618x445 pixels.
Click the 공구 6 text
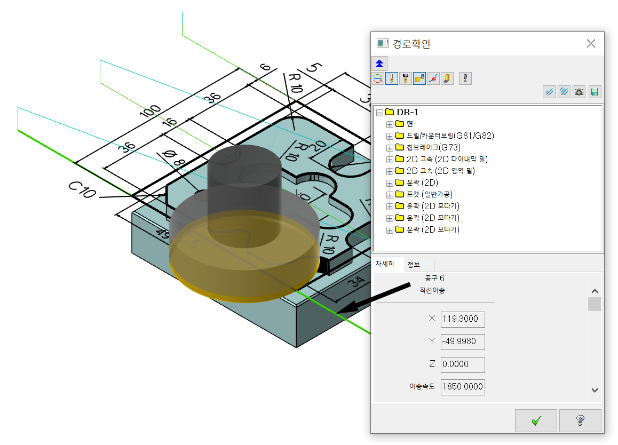434,279
